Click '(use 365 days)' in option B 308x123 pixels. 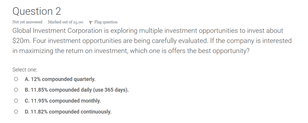pos(111,90)
